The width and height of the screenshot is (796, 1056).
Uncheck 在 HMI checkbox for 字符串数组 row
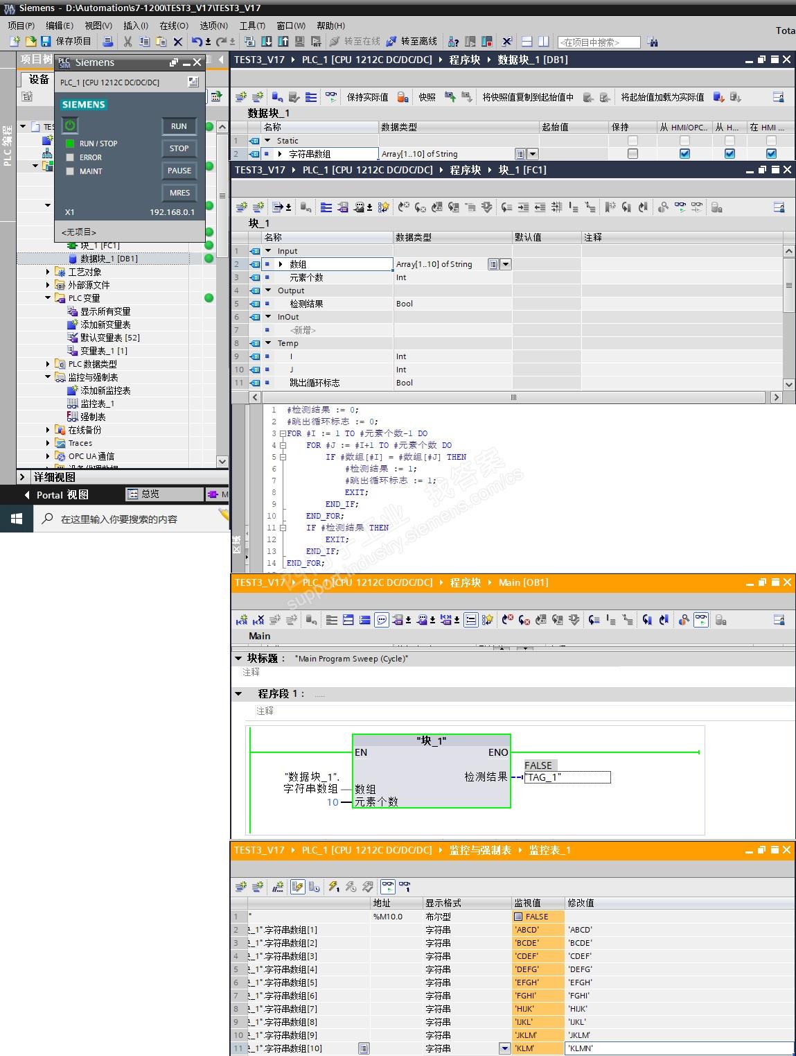click(x=771, y=154)
